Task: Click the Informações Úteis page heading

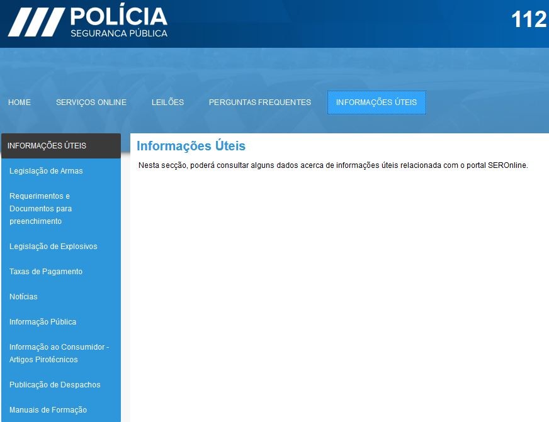Action: [x=191, y=146]
